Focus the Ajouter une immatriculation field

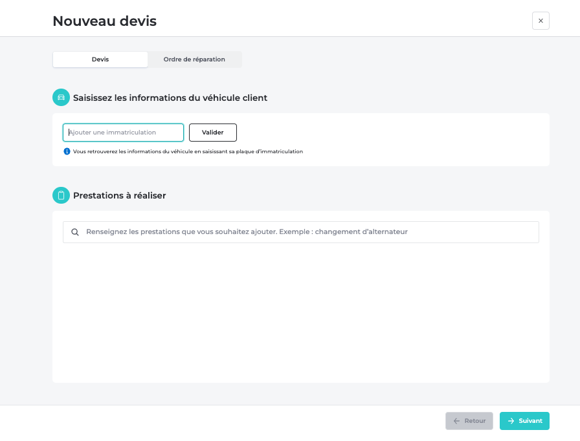pos(123,133)
